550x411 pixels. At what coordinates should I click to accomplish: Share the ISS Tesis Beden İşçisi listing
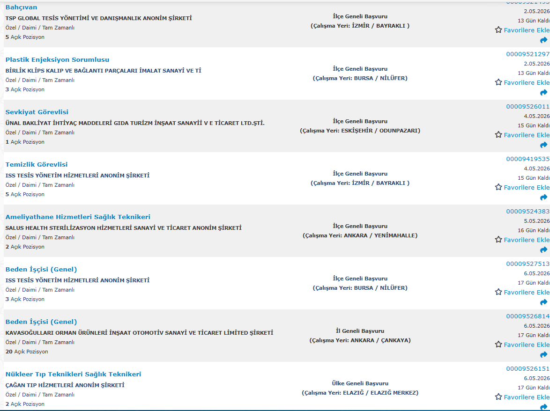click(543, 302)
